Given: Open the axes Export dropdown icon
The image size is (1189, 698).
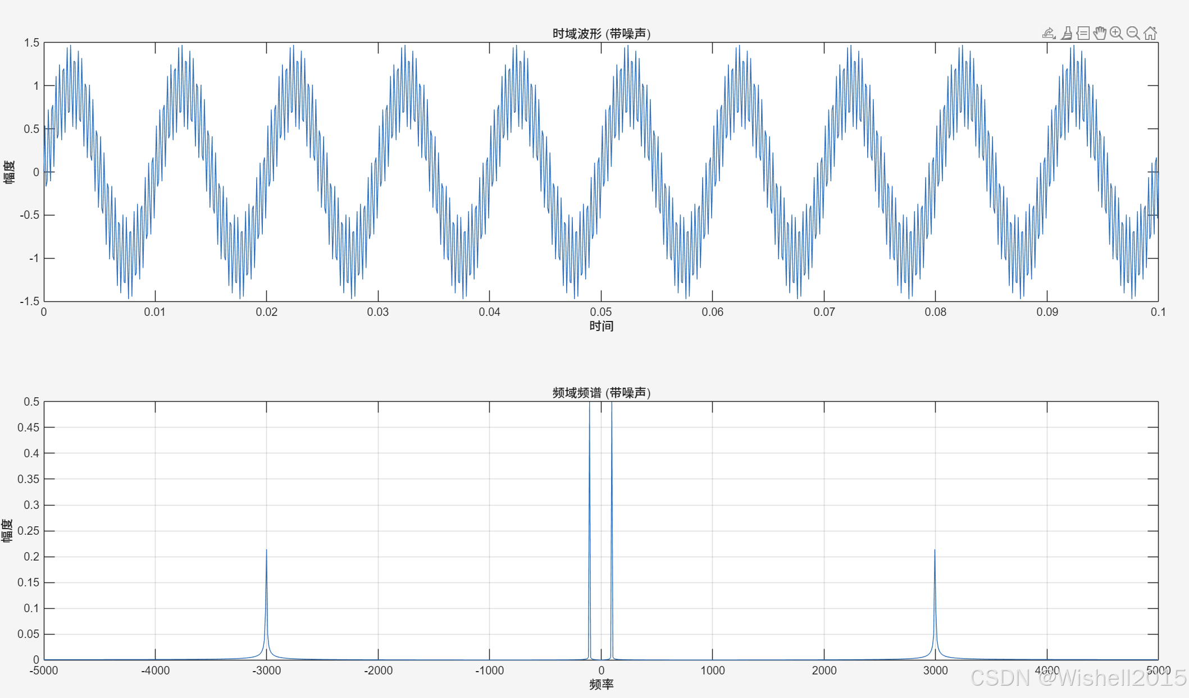Looking at the screenshot, I should (1049, 33).
